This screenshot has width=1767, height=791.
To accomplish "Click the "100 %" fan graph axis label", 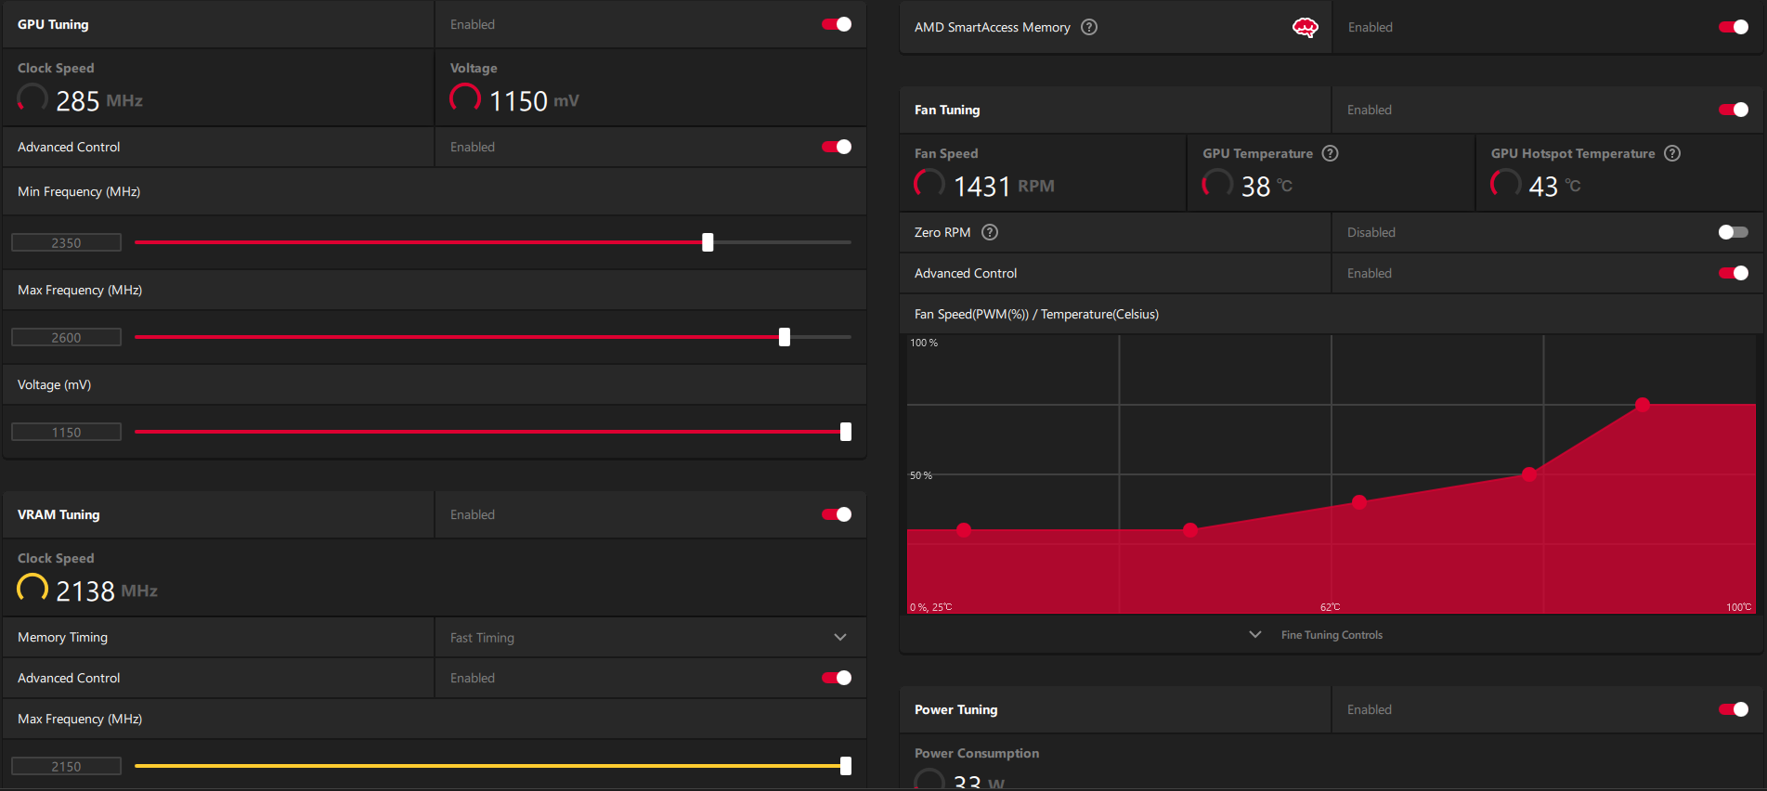I will point(924,343).
